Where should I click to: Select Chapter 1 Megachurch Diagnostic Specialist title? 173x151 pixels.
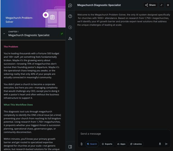29,35
